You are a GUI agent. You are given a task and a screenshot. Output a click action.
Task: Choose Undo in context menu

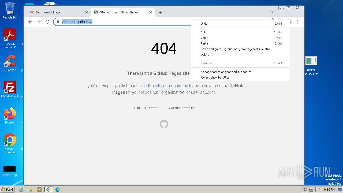click(x=240, y=24)
